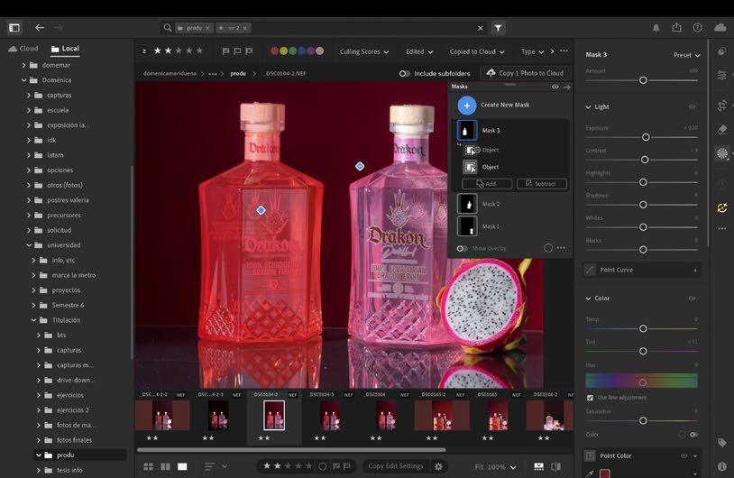Open the Edit sliders panel icon

[722, 75]
